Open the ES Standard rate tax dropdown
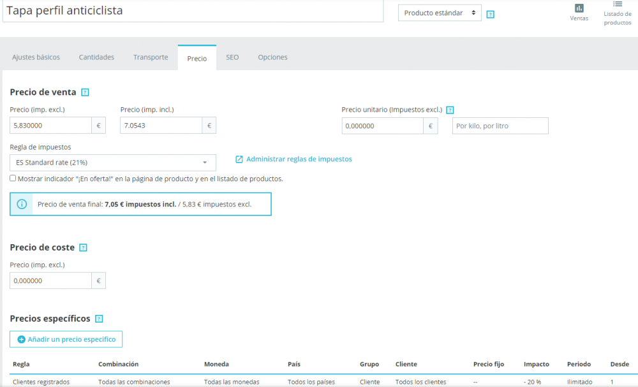The image size is (638, 387). tap(112, 162)
